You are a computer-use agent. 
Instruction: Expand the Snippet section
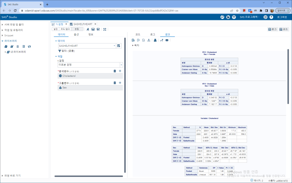pyautogui.click(x=2, y=35)
